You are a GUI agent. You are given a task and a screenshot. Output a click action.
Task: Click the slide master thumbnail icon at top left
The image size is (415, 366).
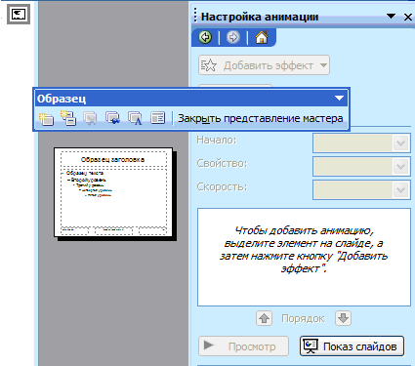click(19, 15)
